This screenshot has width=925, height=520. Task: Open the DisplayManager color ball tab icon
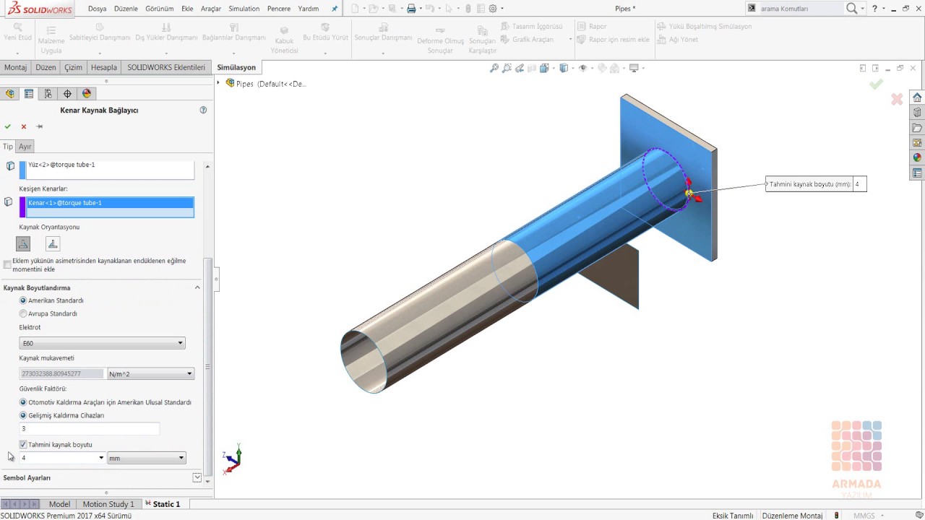(x=87, y=93)
